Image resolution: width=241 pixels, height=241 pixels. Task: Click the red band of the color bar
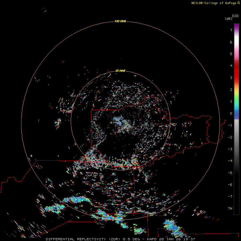coord(236,71)
